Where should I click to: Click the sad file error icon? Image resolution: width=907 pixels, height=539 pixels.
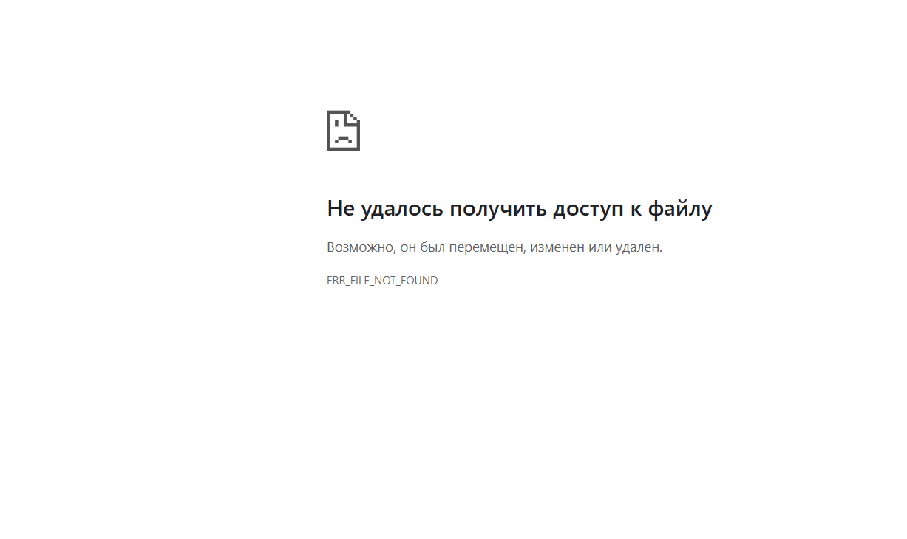(343, 131)
